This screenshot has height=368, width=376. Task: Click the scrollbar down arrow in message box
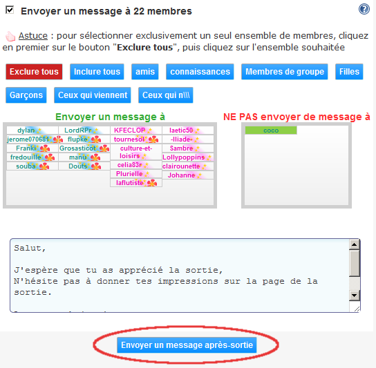(355, 296)
